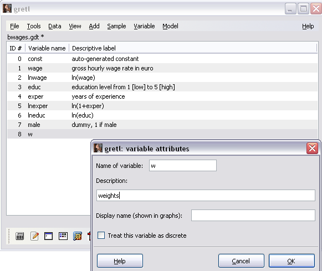Image resolution: width=322 pixels, height=271 pixels.
Task: Select the wage variable row
Action: [x=162, y=68]
